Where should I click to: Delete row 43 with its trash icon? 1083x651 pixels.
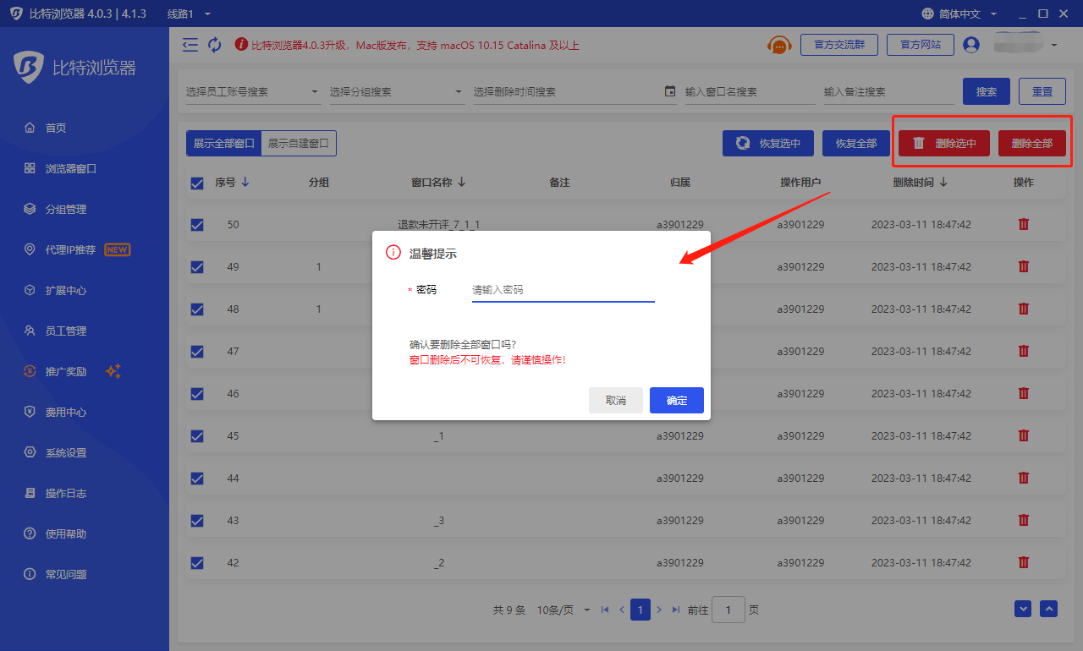[x=1023, y=520]
